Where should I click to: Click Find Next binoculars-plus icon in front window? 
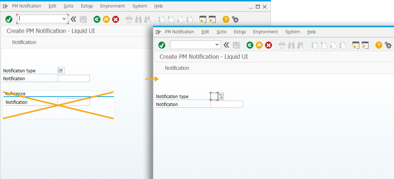tap(301, 45)
